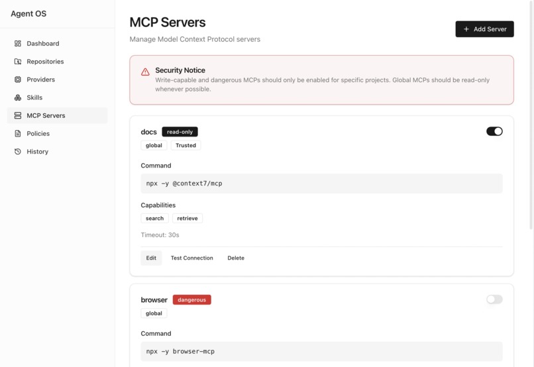This screenshot has height=367, width=534.
Task: Click the Providers chip icon
Action: tap(18, 79)
